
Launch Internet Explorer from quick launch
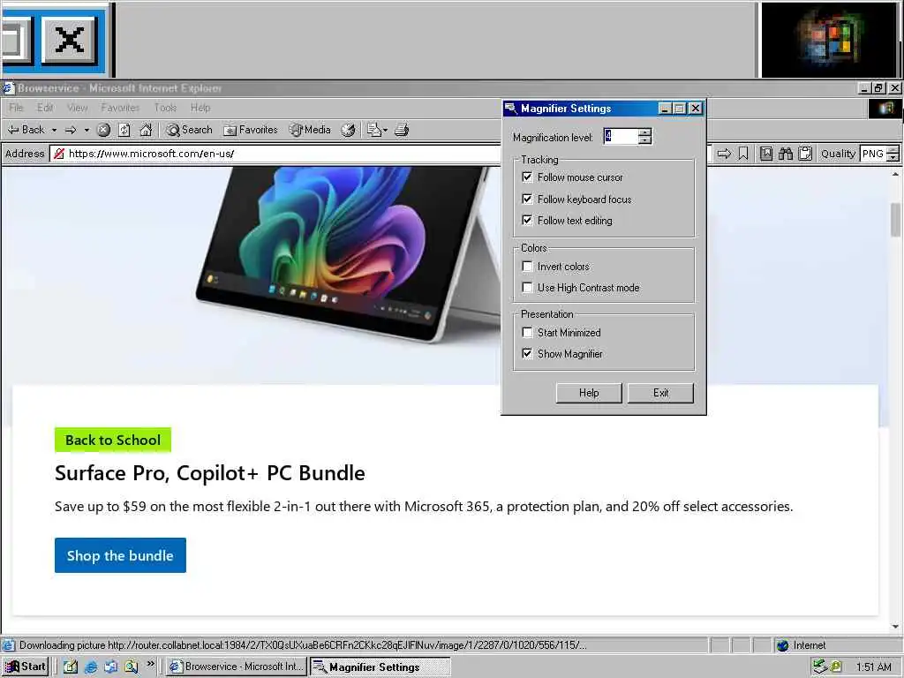click(91, 667)
